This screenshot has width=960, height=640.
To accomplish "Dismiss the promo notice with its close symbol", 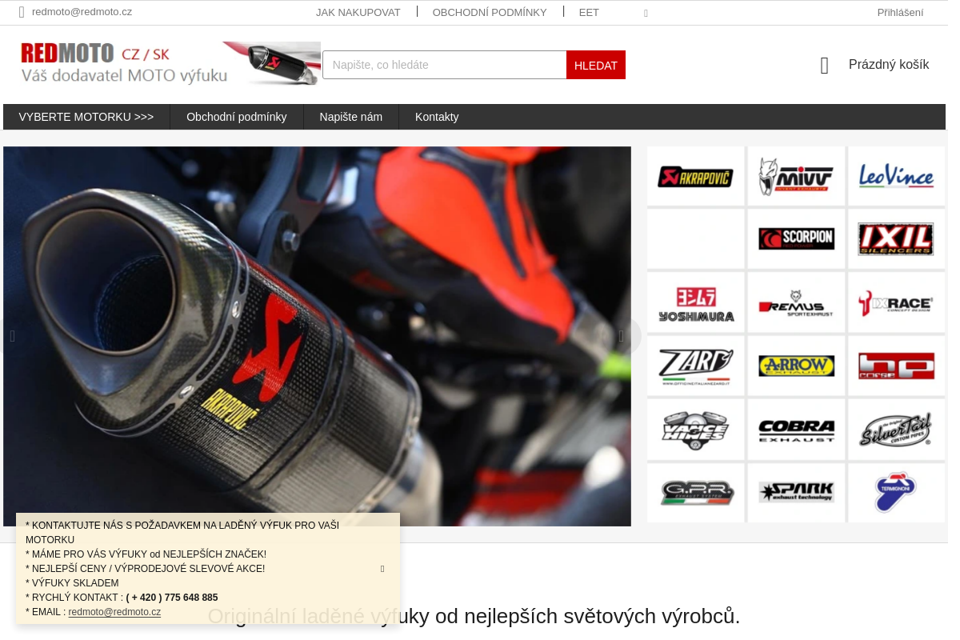I will pos(382,569).
